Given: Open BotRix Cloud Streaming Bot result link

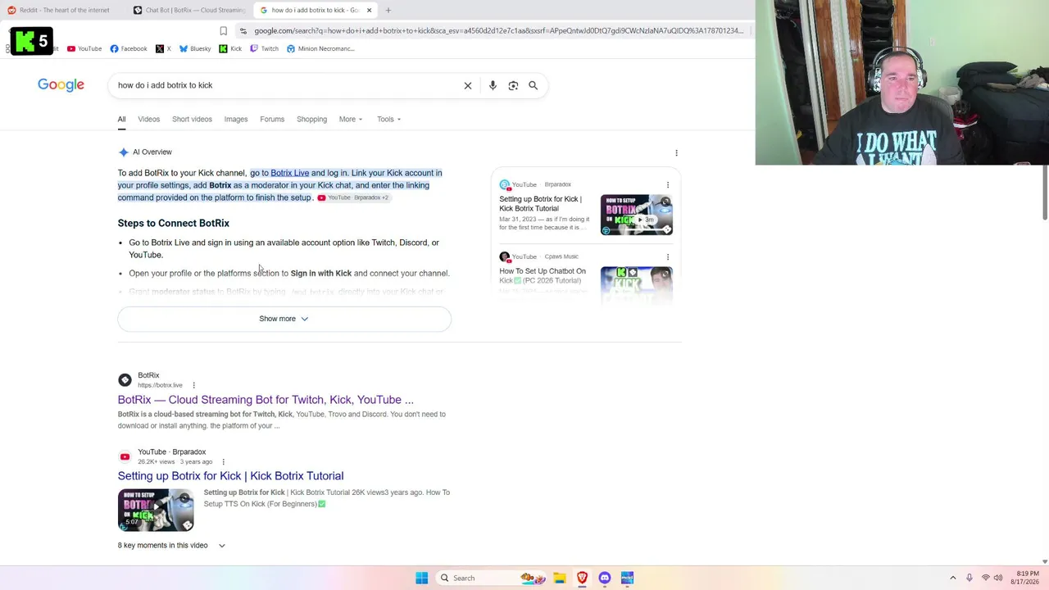Looking at the screenshot, I should [266, 400].
